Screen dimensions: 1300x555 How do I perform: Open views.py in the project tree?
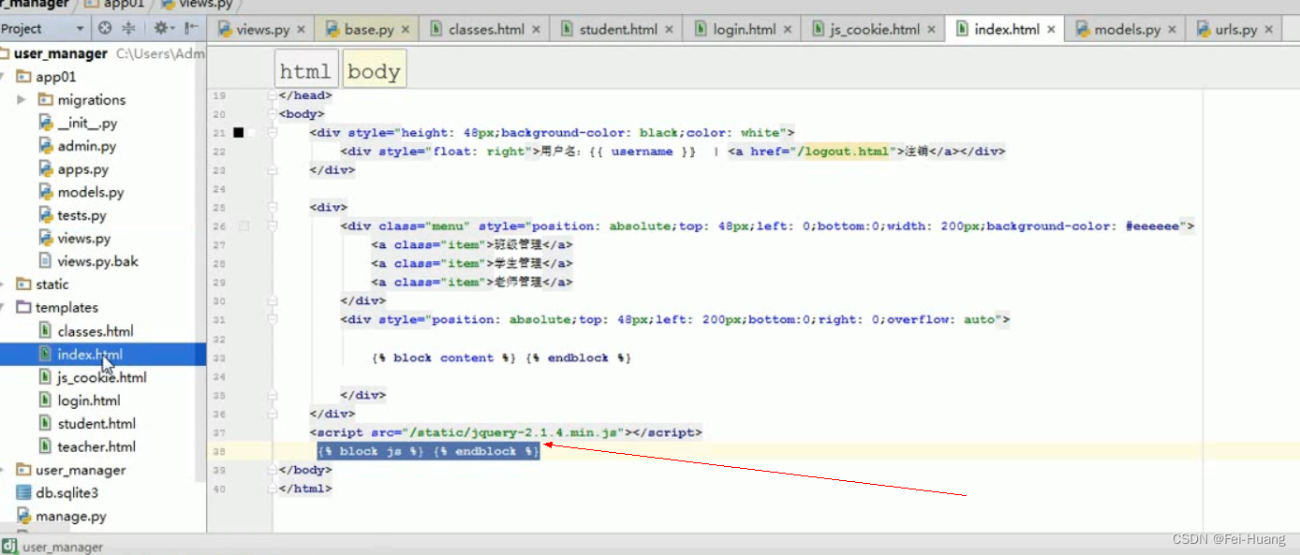(83, 239)
